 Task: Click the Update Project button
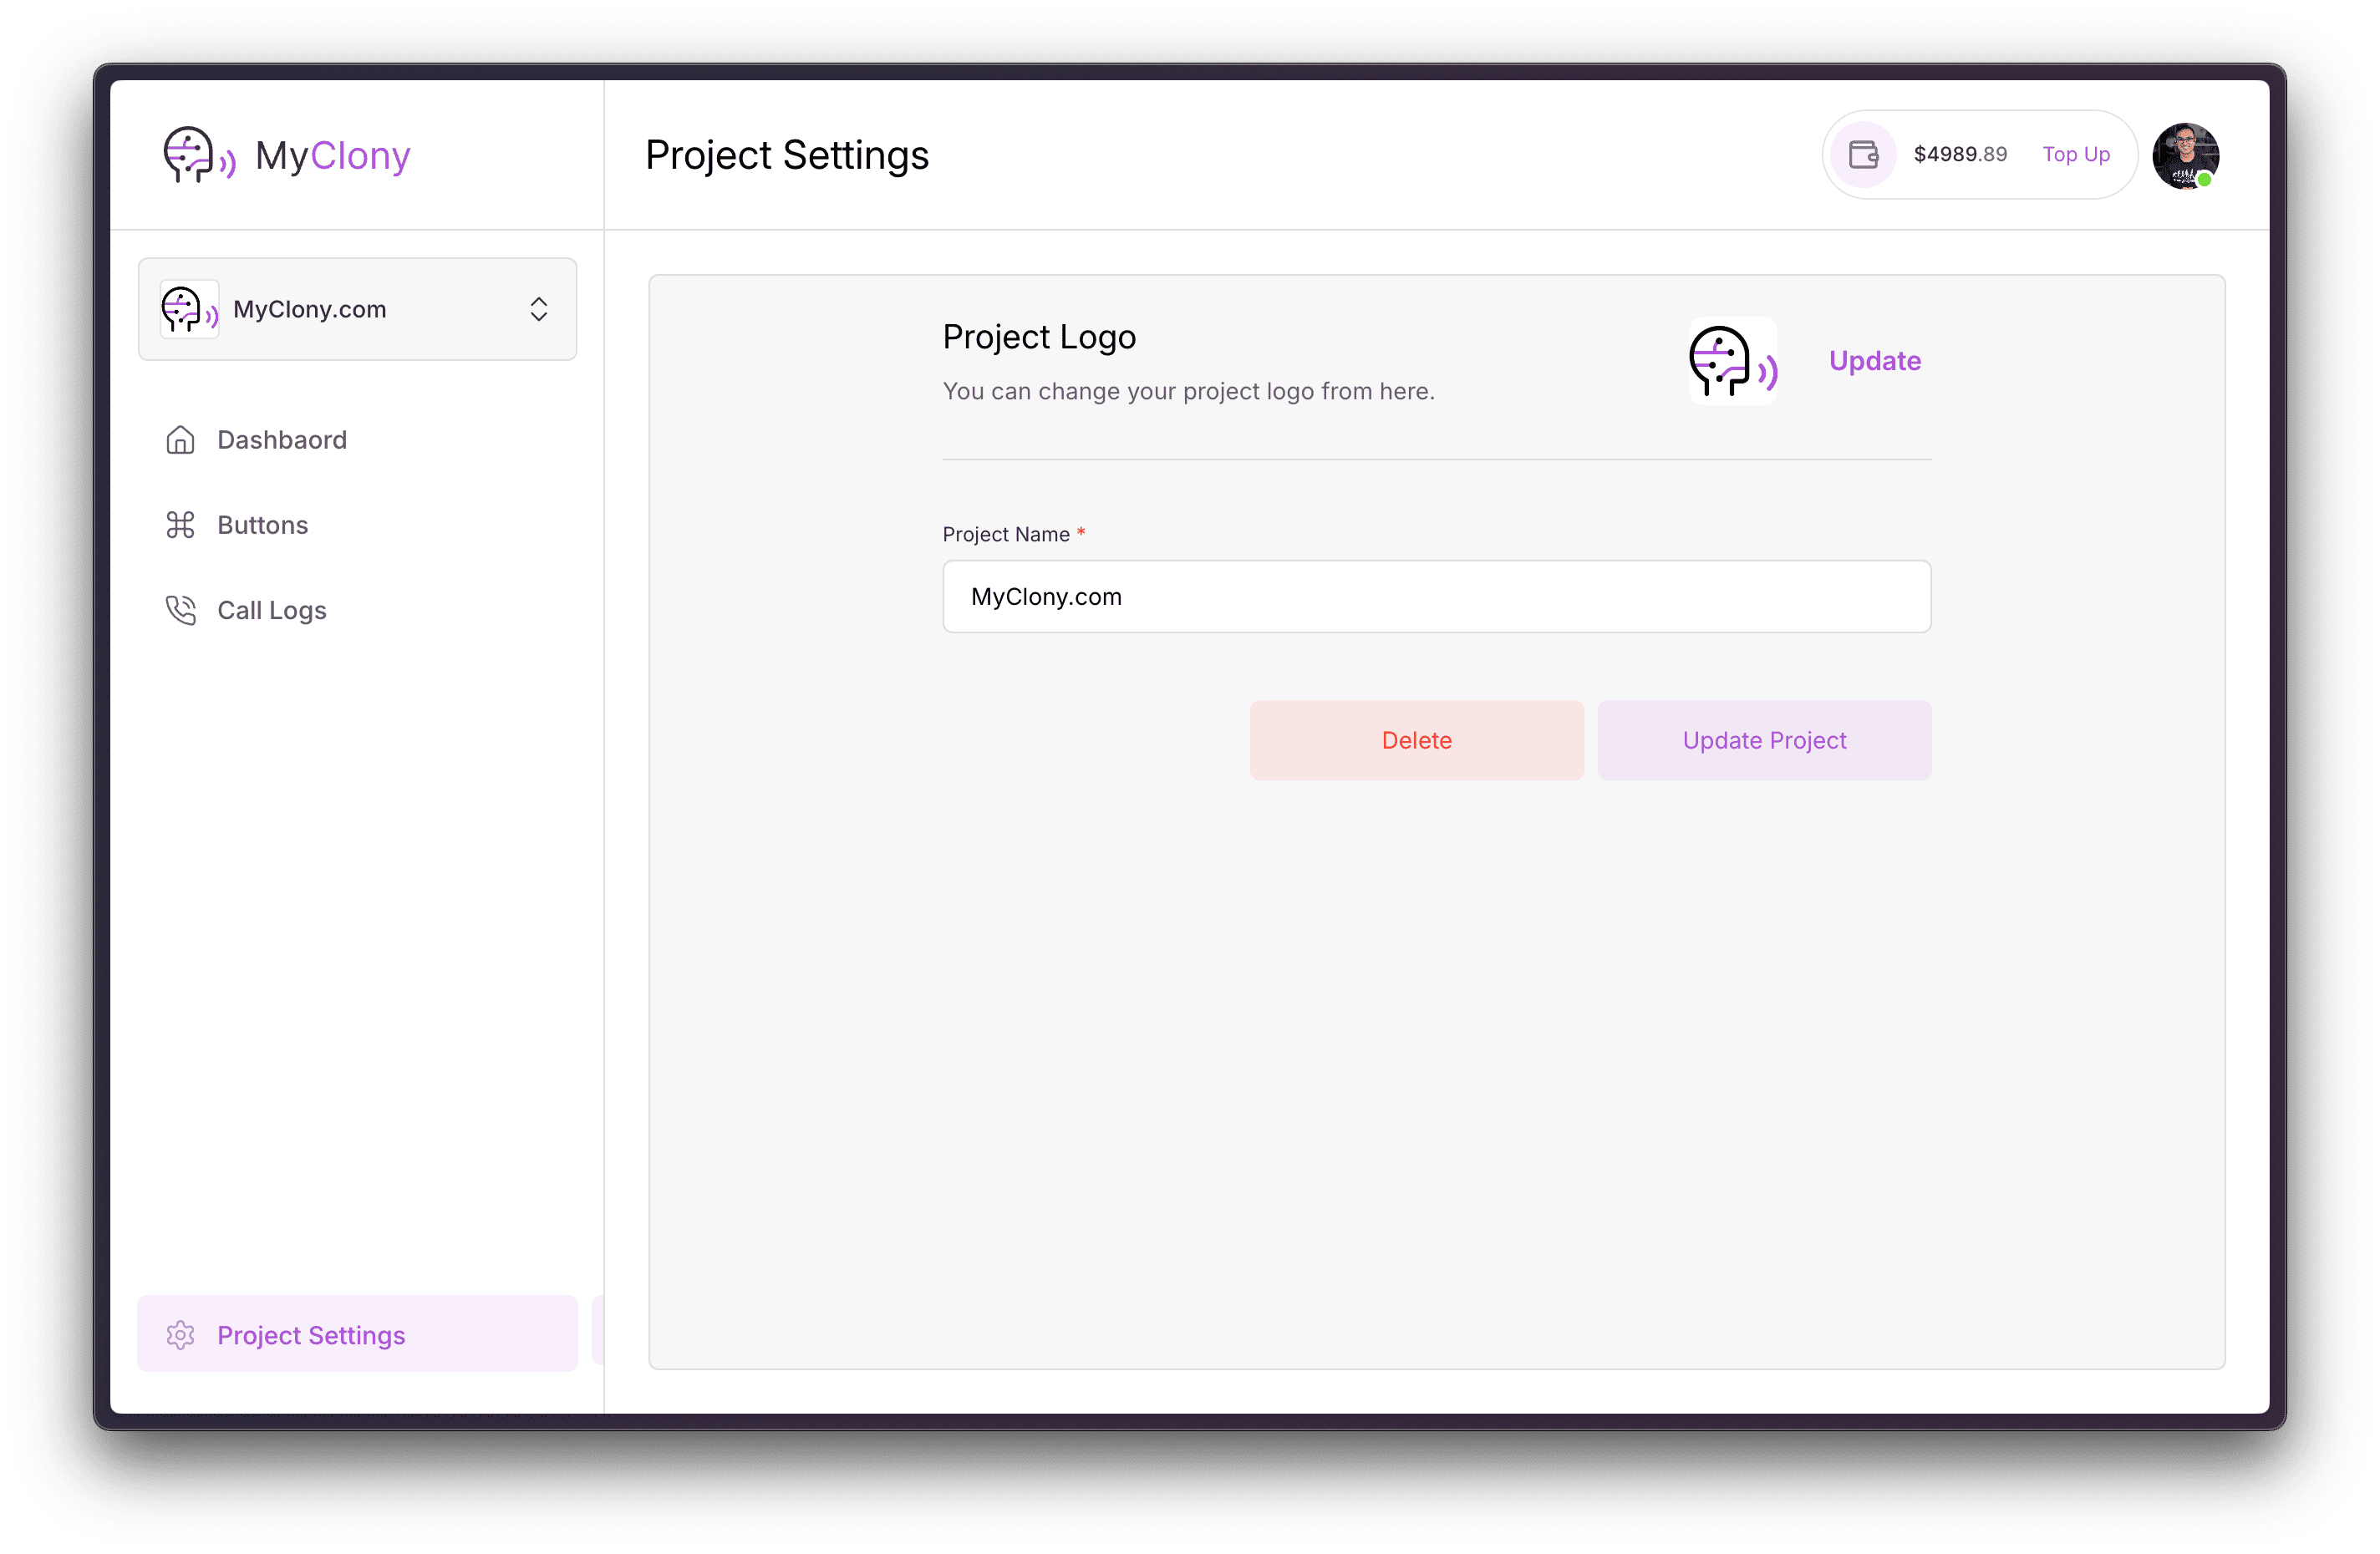[x=1764, y=739]
